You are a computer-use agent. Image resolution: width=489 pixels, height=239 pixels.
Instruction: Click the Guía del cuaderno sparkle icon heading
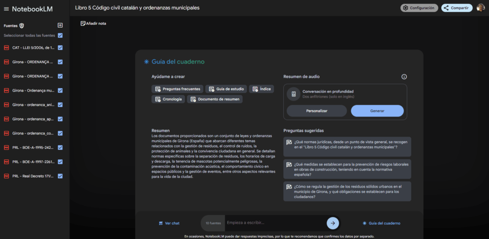[x=146, y=62]
